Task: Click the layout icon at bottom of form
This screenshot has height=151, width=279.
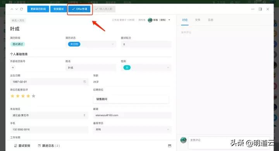Action: point(170,146)
